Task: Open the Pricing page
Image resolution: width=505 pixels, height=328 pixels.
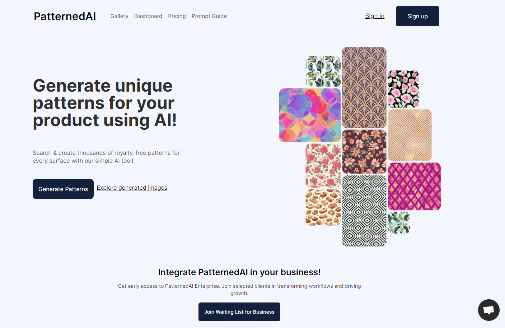Action: click(177, 16)
